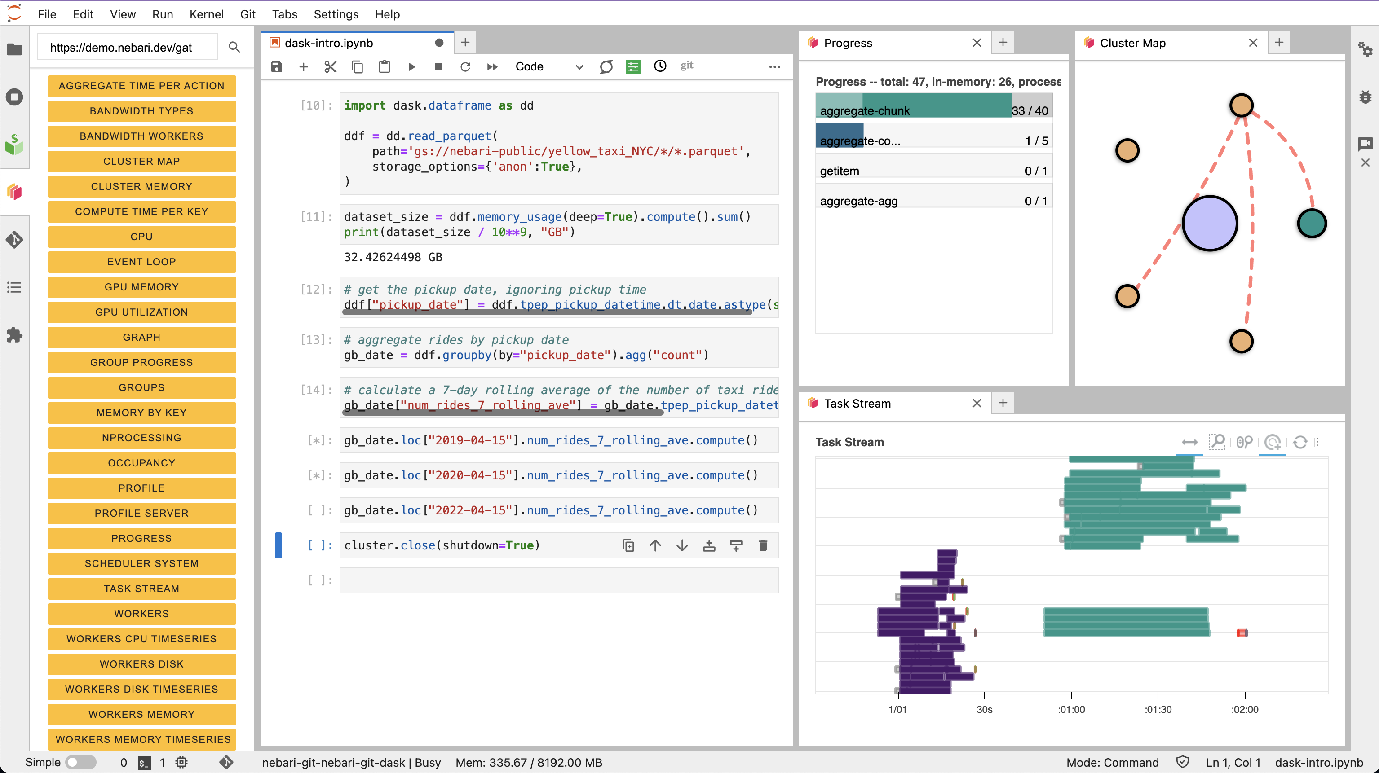Restart the kernel using the circular arrow icon
Screen dimensions: 1379x773
[465, 66]
